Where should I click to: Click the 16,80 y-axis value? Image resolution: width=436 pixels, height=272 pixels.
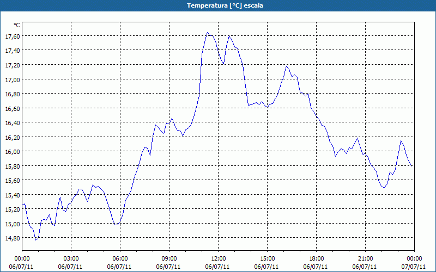[x=13, y=94]
